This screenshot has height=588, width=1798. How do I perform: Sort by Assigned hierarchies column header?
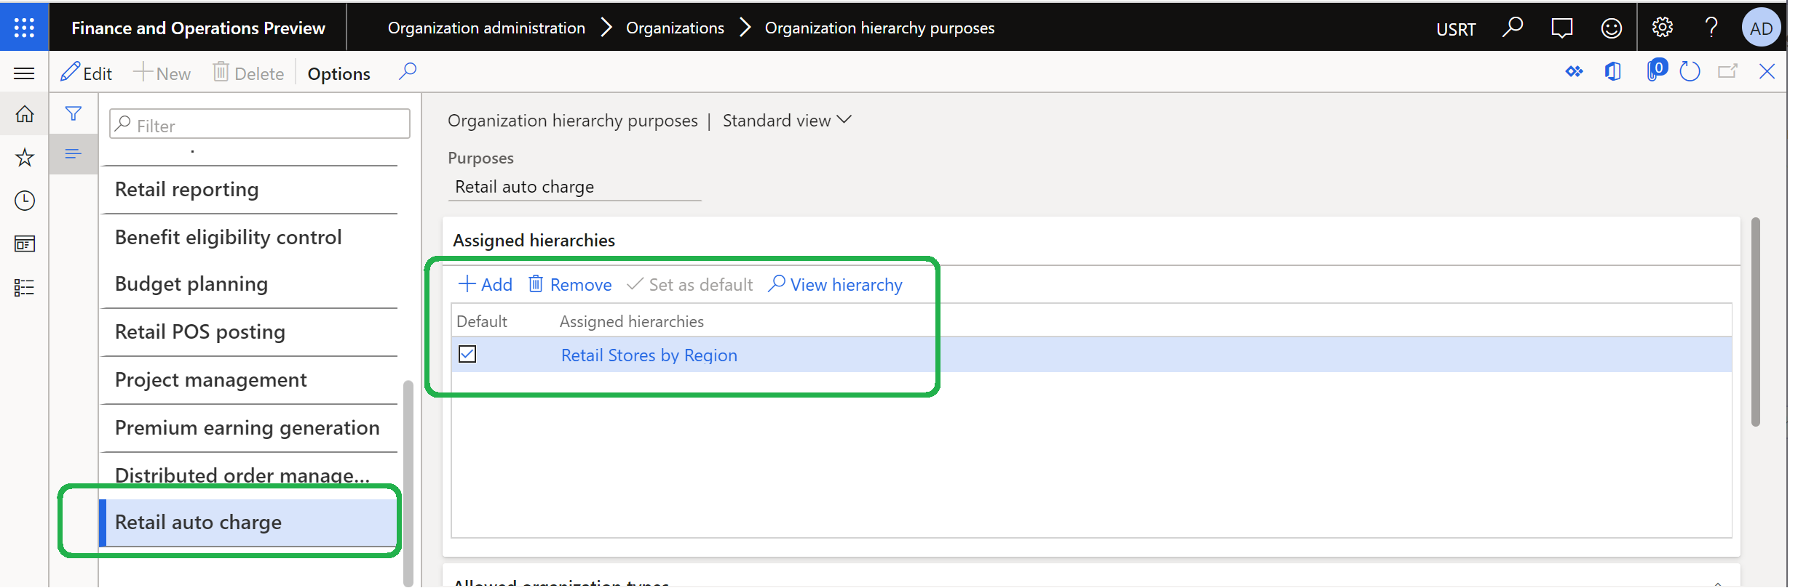point(631,321)
